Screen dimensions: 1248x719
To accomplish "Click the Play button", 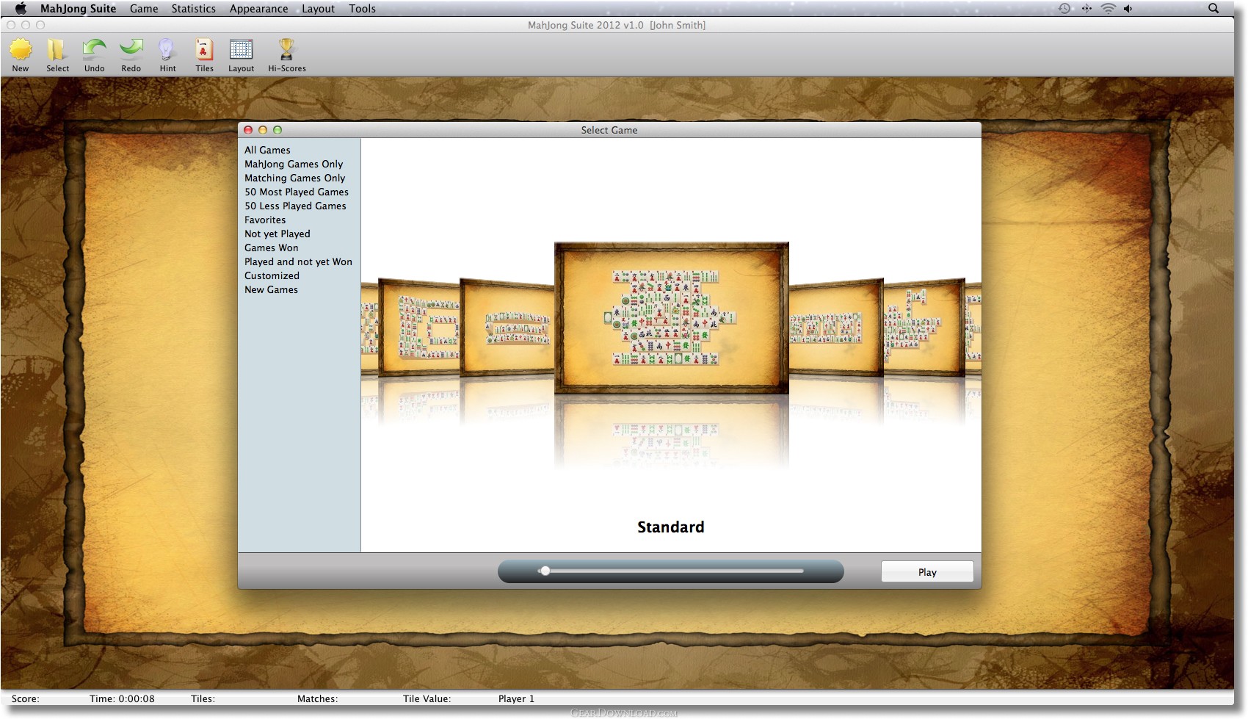I will [927, 572].
